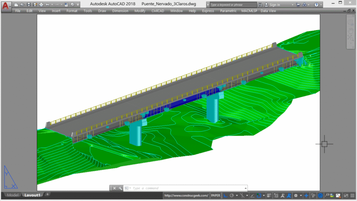Expand the search box toggle arrow

[x=208, y=4]
